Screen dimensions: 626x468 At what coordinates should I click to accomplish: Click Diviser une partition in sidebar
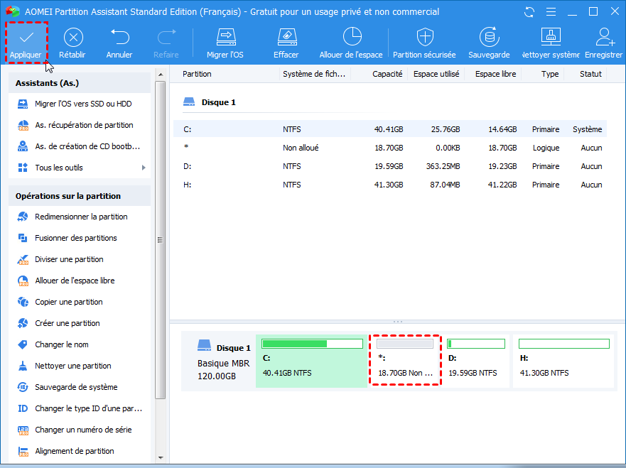69,259
